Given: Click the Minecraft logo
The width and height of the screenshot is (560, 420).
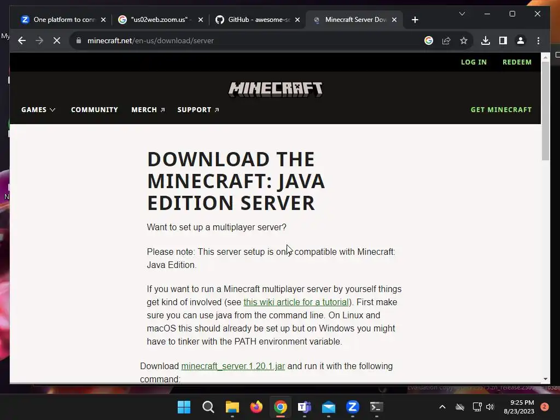Looking at the screenshot, I should (x=276, y=89).
